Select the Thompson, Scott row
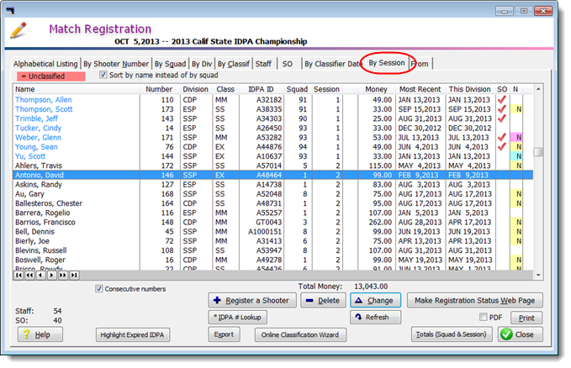Screen dimensions: 571x368 pyautogui.click(x=273, y=109)
